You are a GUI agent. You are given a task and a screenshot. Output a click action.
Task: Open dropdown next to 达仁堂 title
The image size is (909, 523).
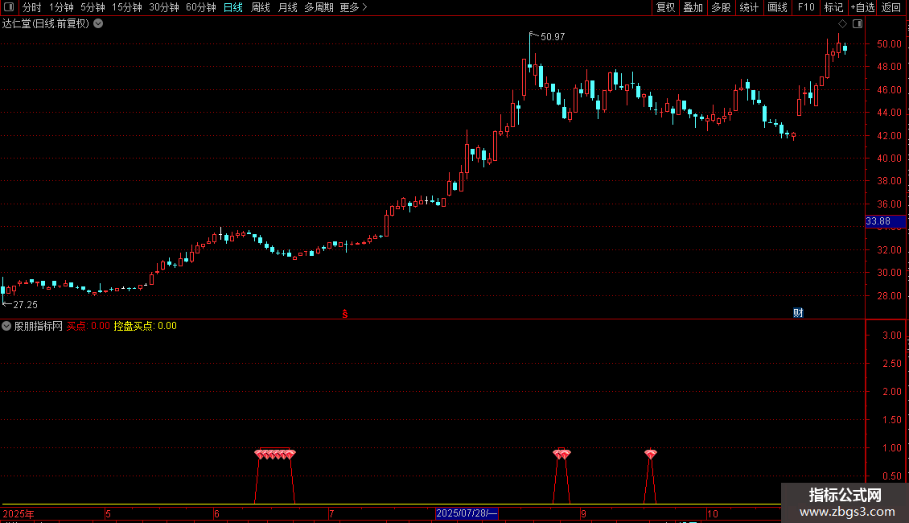99,23
